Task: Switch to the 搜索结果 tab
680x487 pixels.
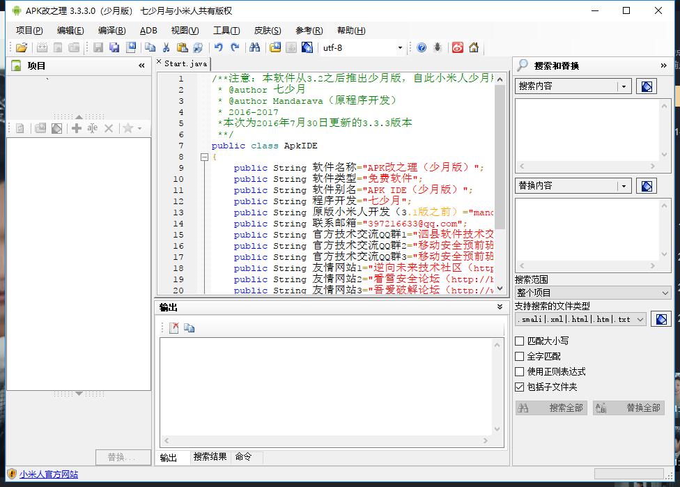Action: (210, 457)
